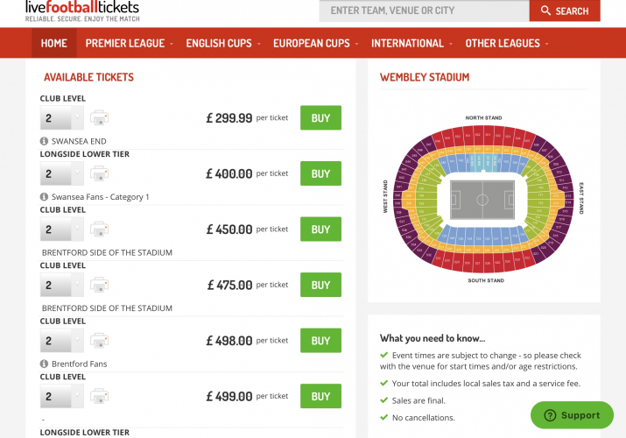
Task: Click the pitch on the Wembley Stadium map
Action: click(482, 200)
